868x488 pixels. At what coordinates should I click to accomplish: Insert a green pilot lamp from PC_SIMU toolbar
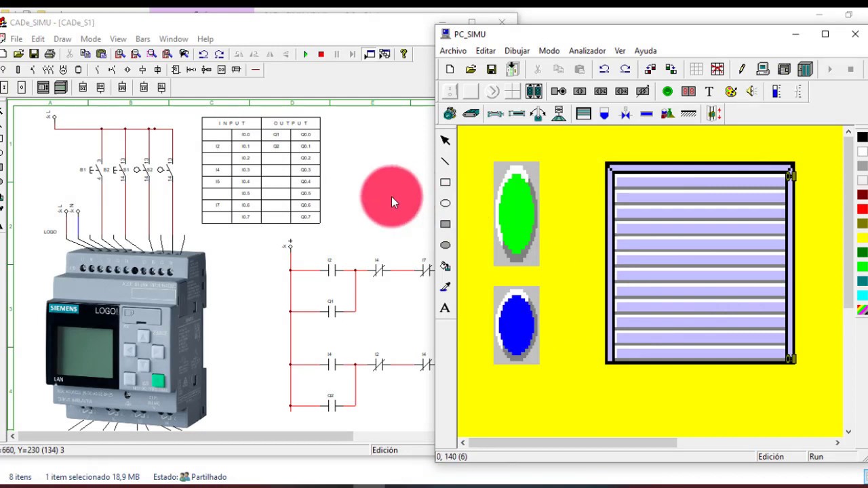(667, 91)
